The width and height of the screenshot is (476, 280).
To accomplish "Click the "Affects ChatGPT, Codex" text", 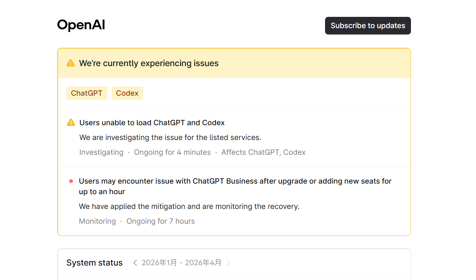I will coord(264,152).
